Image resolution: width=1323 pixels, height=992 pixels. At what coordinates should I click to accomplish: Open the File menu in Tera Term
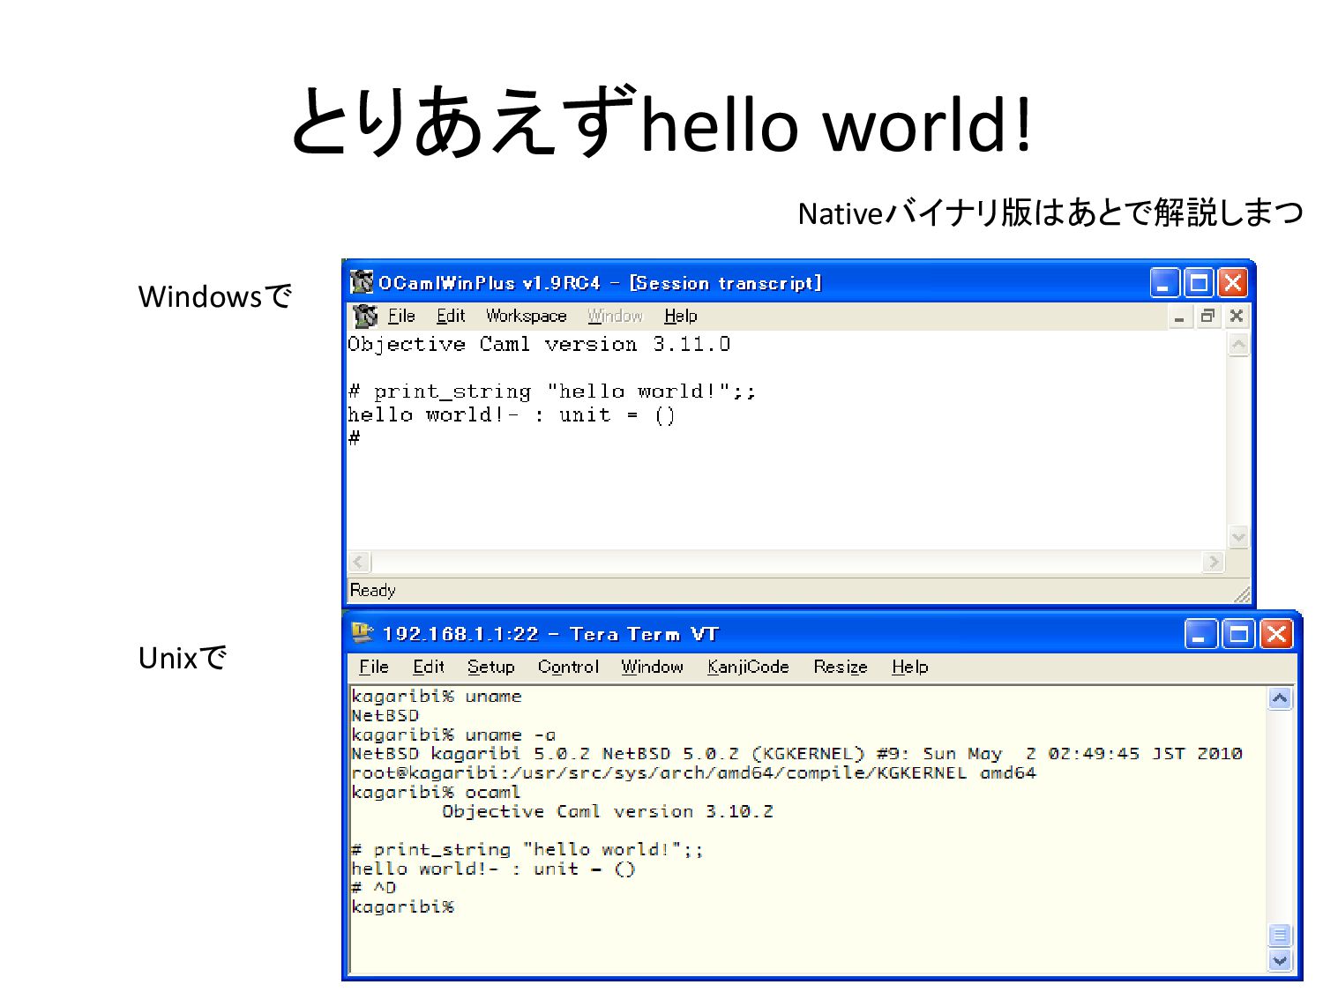[x=374, y=667]
